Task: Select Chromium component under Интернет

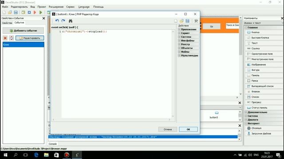Action: 264,128
